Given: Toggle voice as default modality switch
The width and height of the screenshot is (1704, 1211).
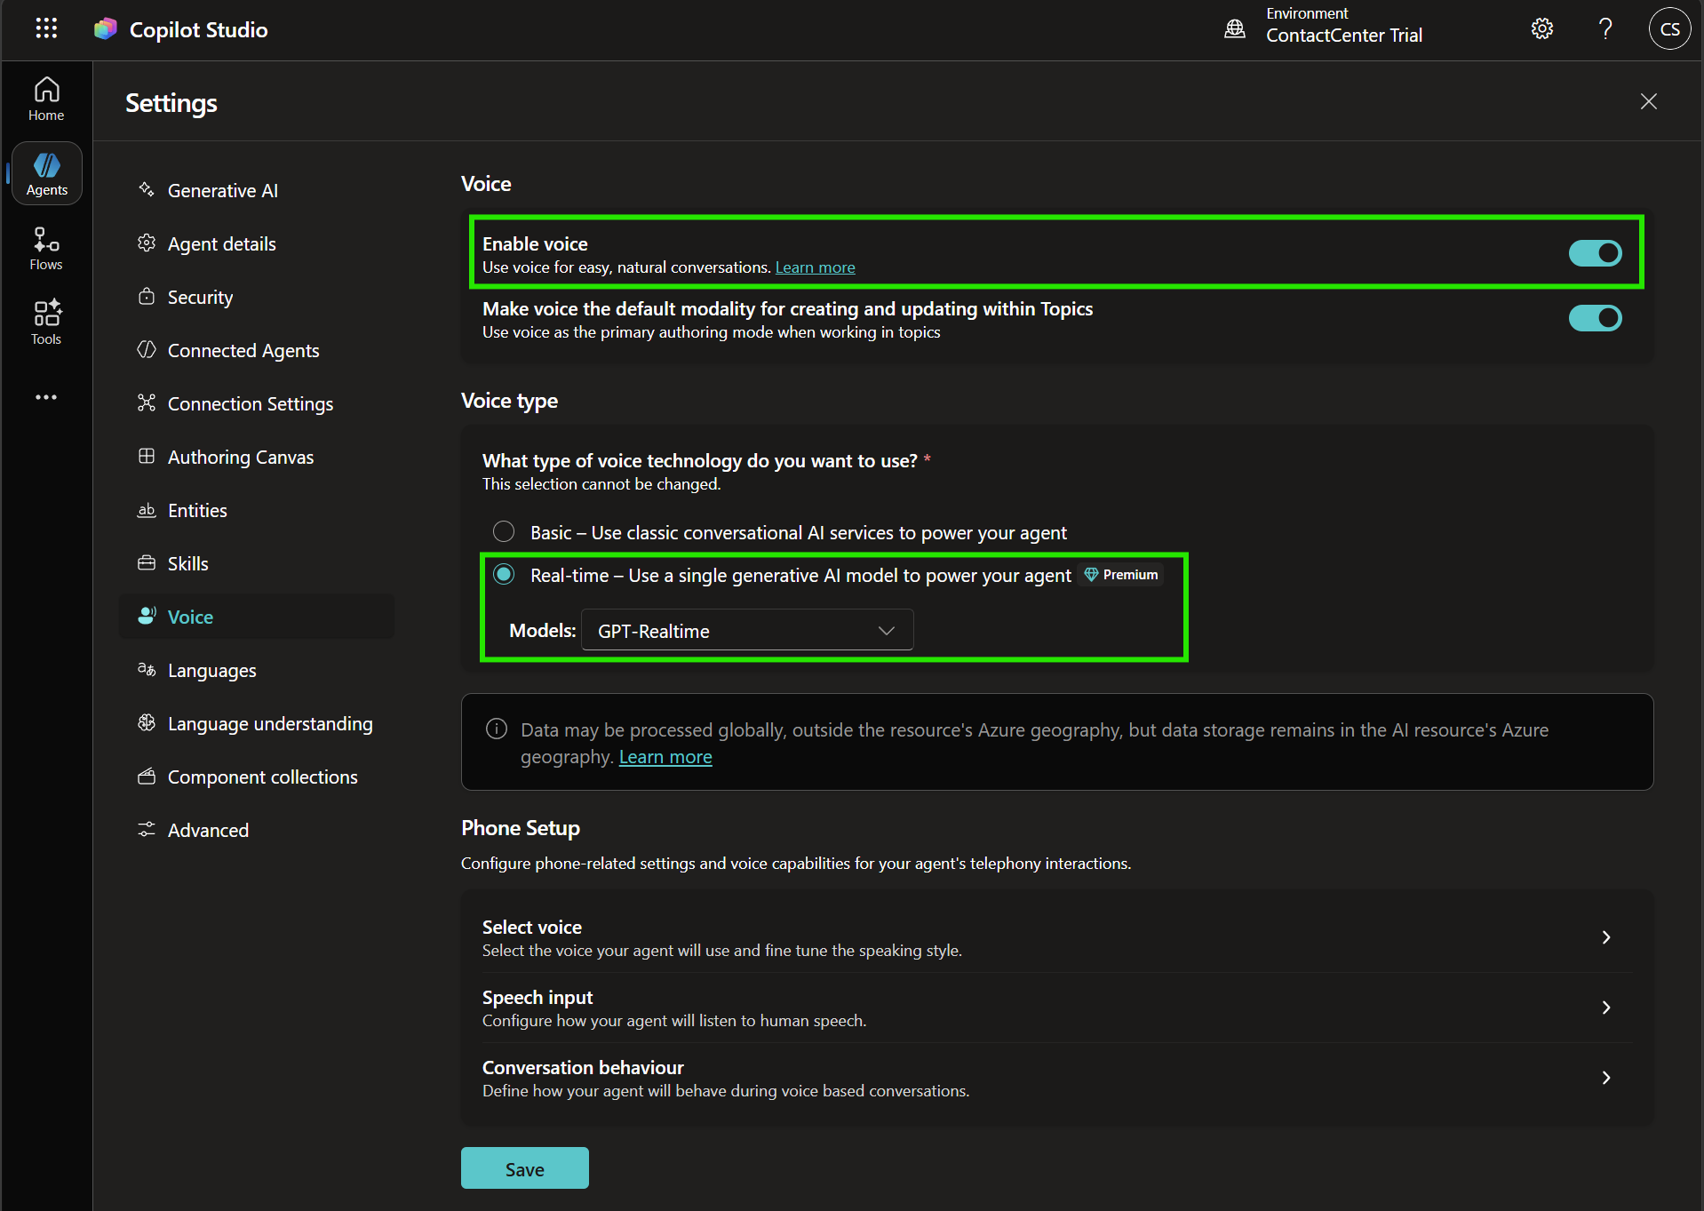Looking at the screenshot, I should 1595,318.
